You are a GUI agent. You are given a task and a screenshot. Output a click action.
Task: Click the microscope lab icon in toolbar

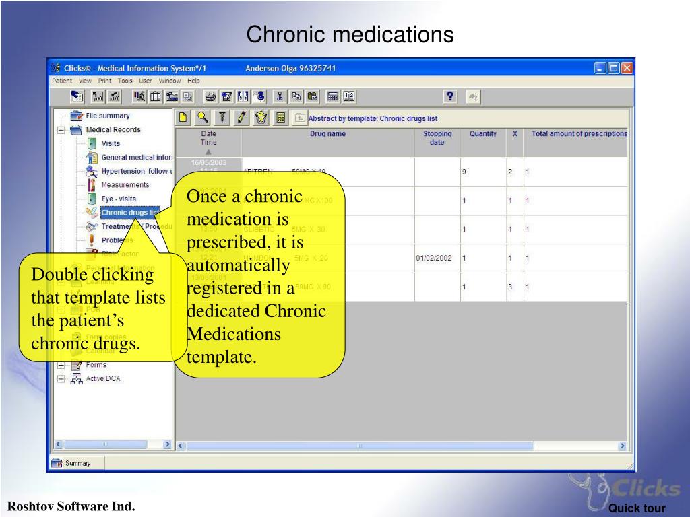click(x=139, y=96)
